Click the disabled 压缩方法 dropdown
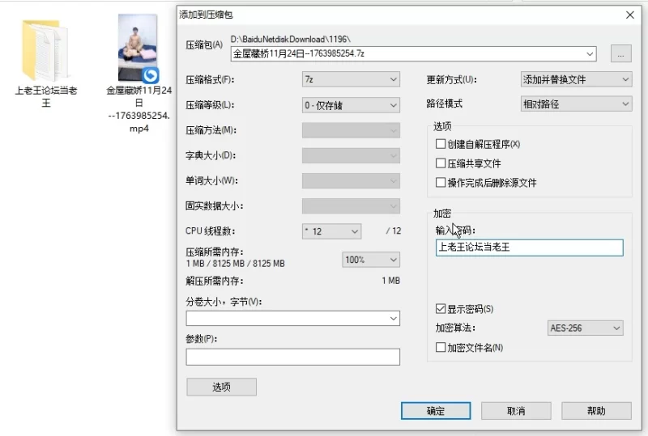This screenshot has height=436, width=648. (x=351, y=130)
